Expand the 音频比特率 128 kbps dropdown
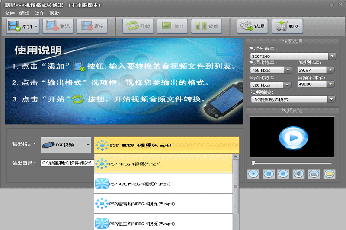 click(x=287, y=85)
